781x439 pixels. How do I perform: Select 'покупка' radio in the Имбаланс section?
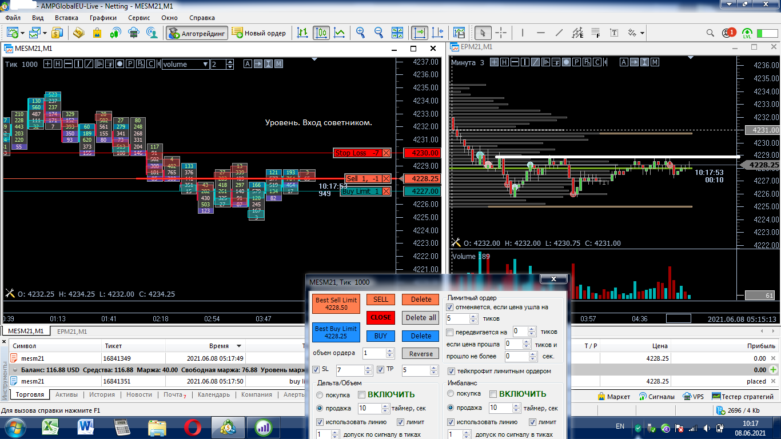pos(451,394)
